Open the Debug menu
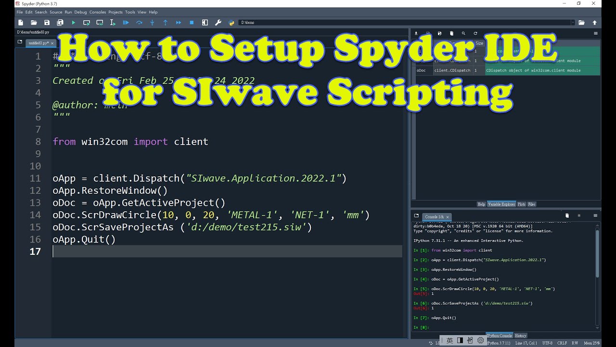The width and height of the screenshot is (616, 347). [81, 12]
